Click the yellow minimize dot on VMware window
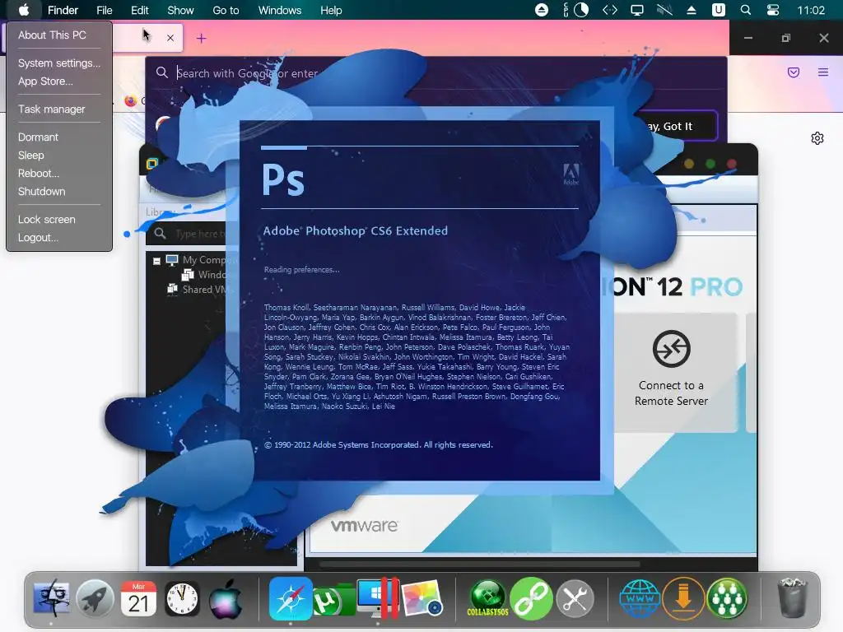 click(x=689, y=164)
